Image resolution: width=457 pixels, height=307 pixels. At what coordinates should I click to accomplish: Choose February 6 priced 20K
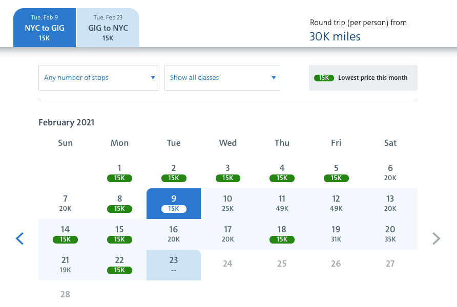click(390, 173)
